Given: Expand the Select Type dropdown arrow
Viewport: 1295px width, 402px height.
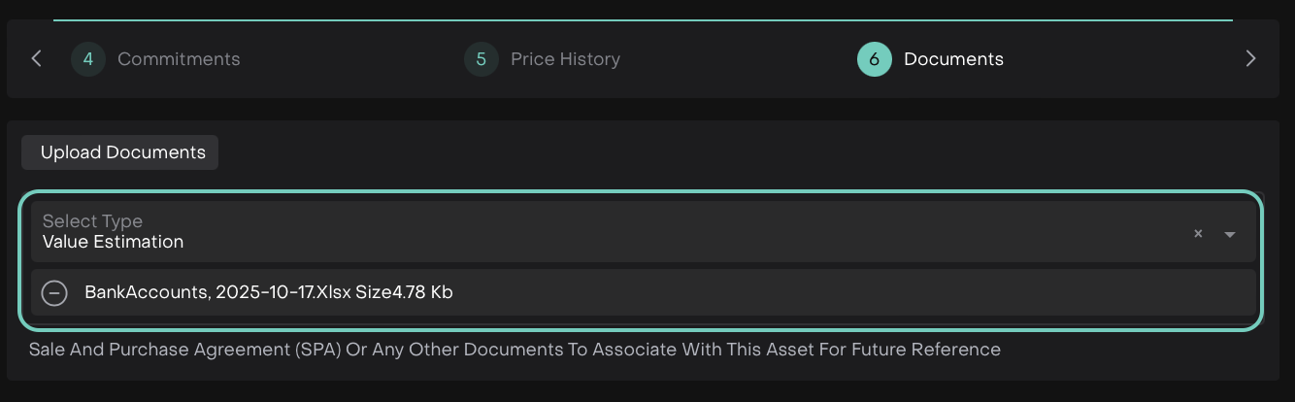Looking at the screenshot, I should tap(1230, 234).
